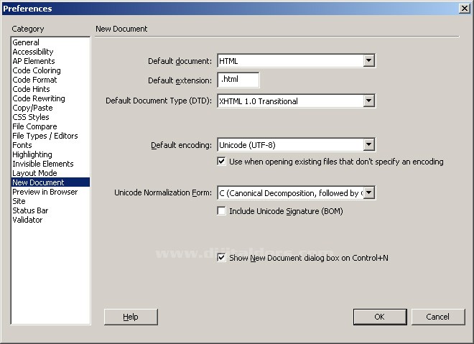The image size is (474, 344).
Task: Select Status Bar category
Action: [30, 210]
